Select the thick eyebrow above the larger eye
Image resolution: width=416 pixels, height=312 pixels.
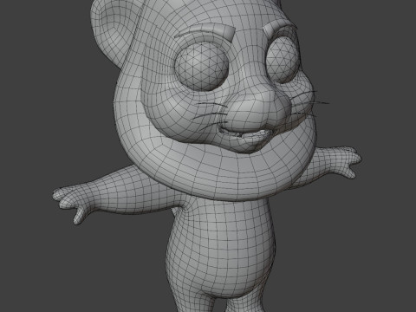[x=205, y=33]
